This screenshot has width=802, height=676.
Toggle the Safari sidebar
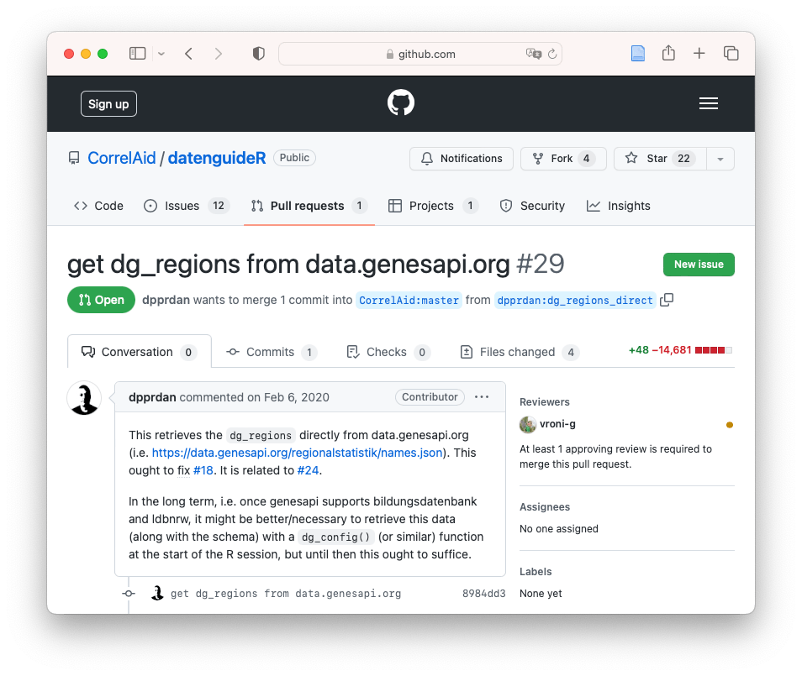pyautogui.click(x=138, y=54)
